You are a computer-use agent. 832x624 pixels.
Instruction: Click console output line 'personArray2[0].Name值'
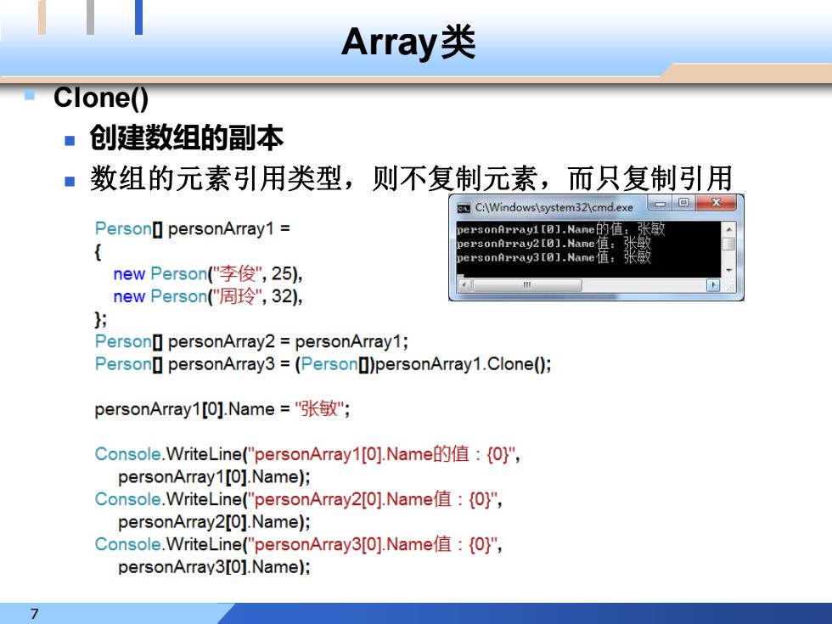click(x=554, y=243)
